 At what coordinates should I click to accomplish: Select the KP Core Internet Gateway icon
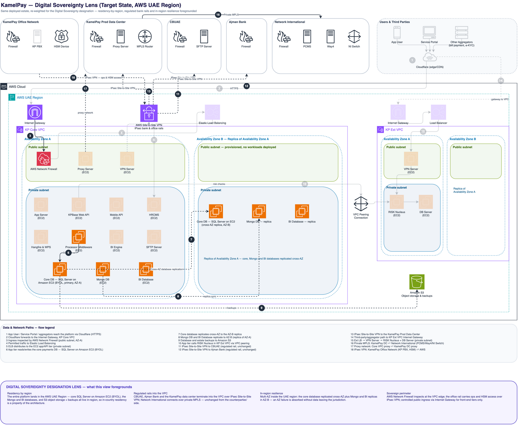pyautogui.click(x=35, y=112)
